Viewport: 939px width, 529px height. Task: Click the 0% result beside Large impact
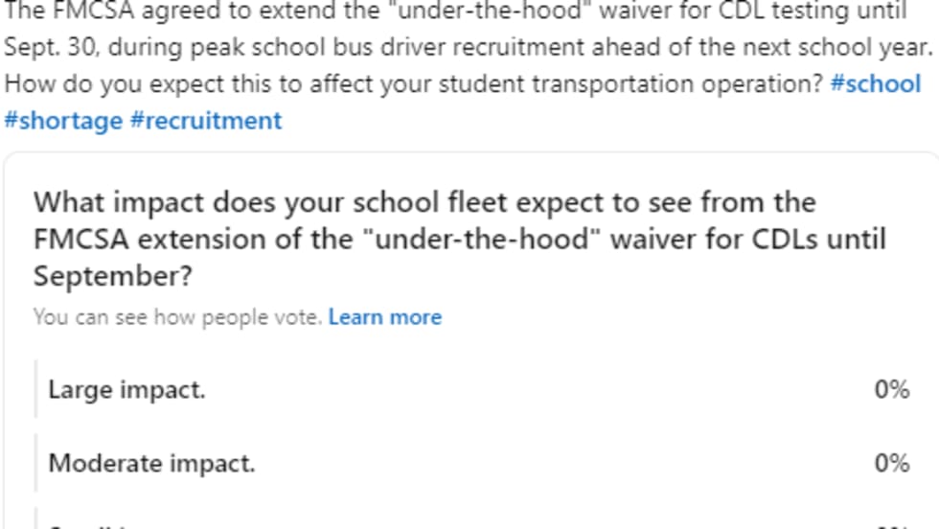(891, 389)
